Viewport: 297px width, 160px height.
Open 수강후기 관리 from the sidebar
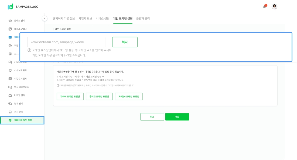tap(21, 79)
